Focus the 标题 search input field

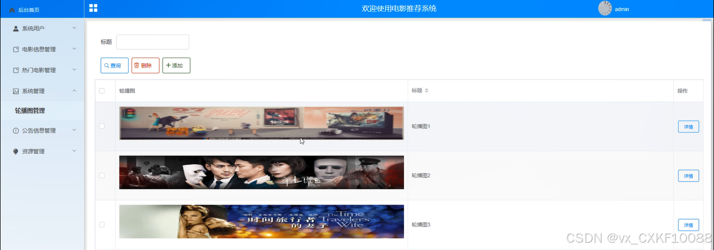tap(153, 42)
